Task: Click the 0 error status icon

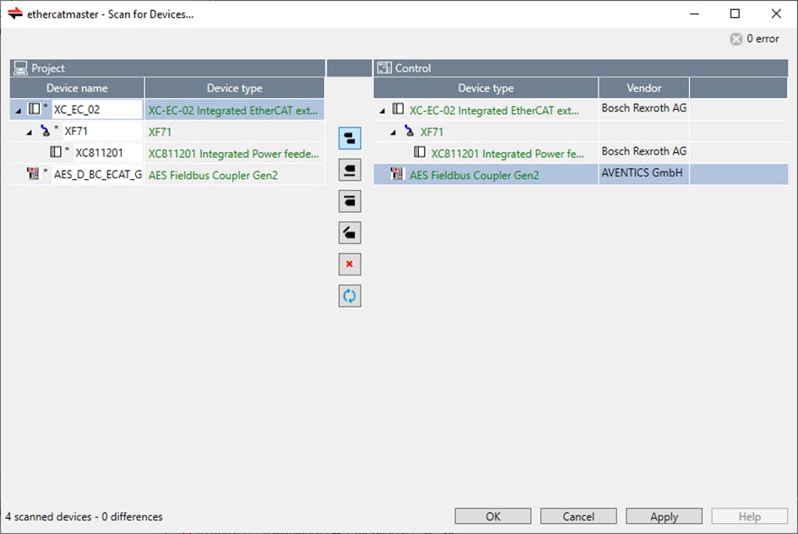Action: point(736,39)
